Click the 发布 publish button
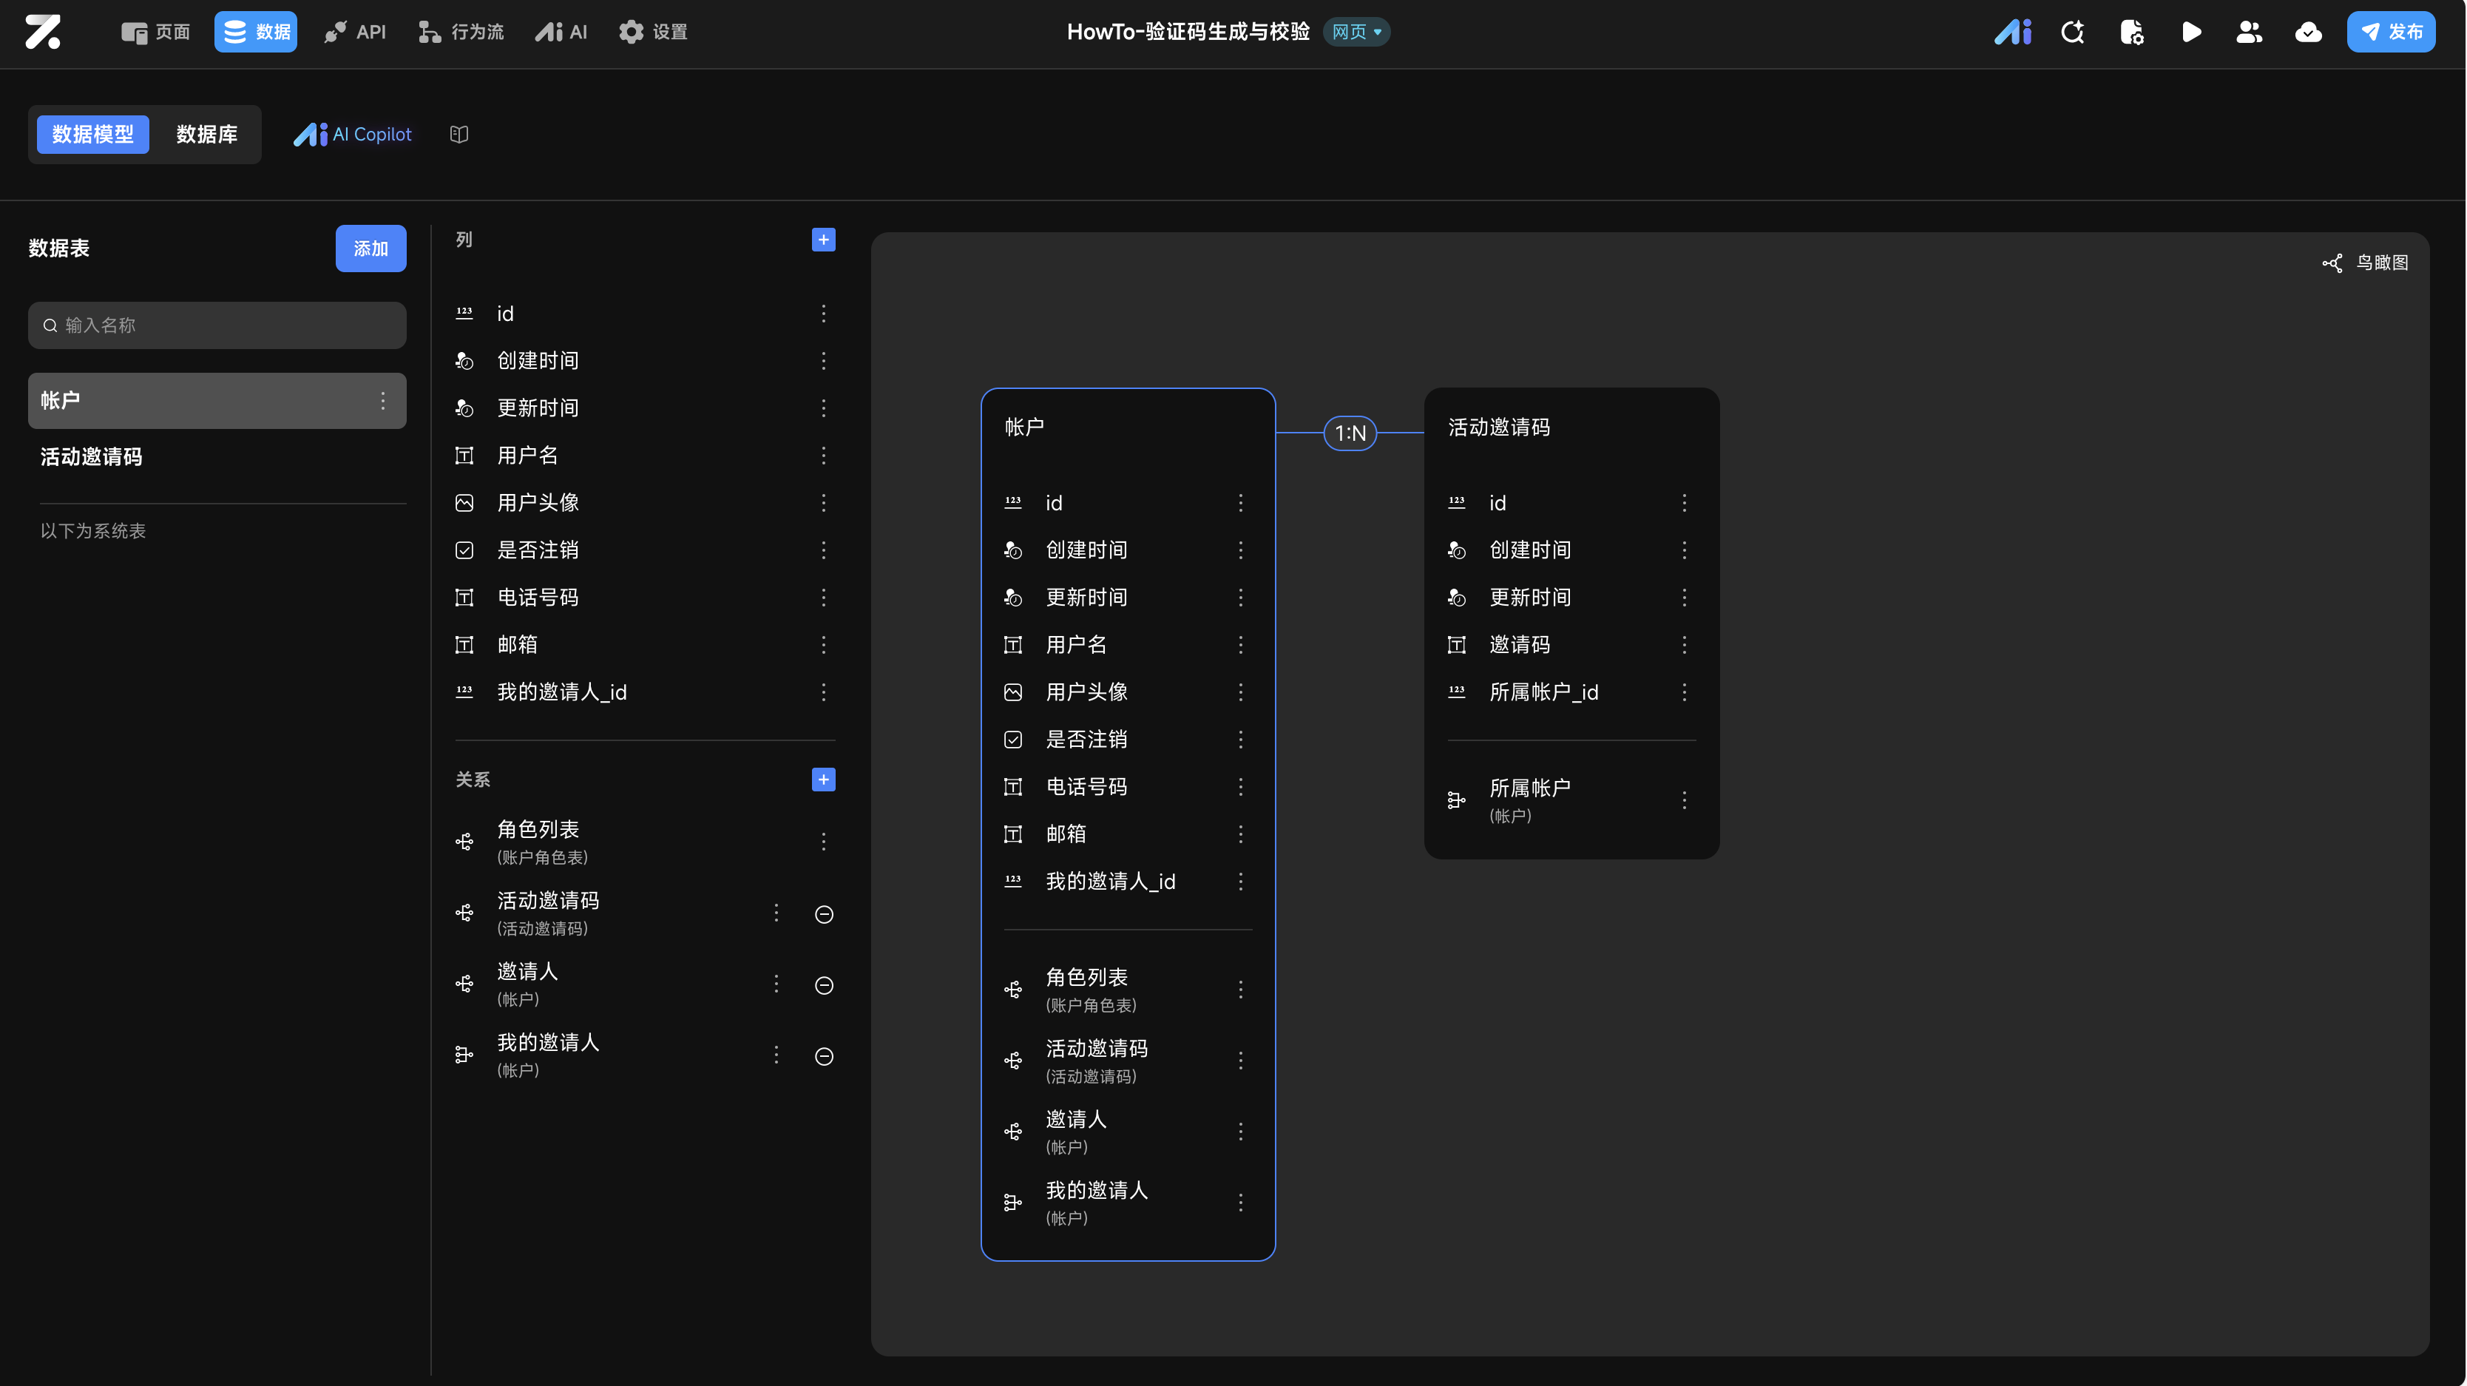 [2390, 32]
